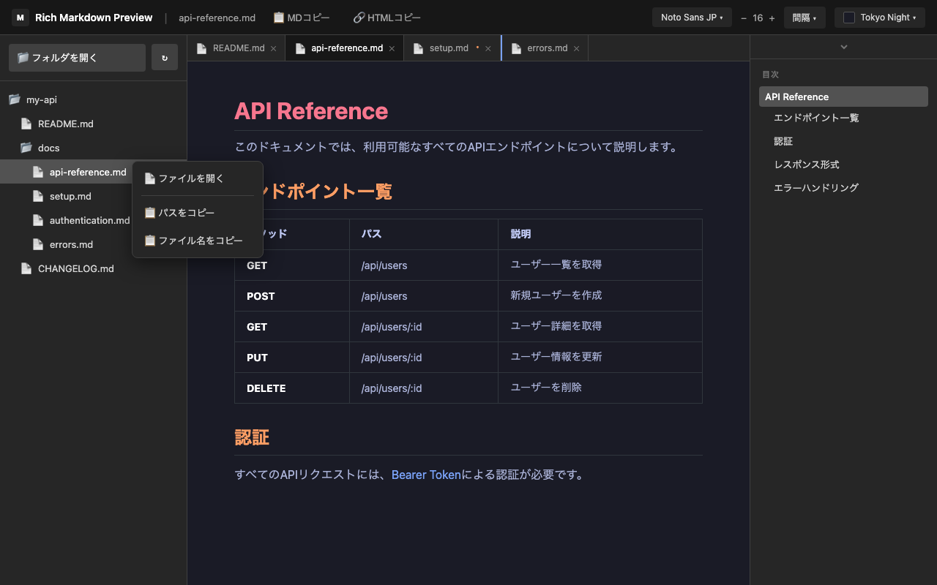Click the ユーザー一覧を取得 description cell
Image resolution: width=937 pixels, height=585 pixels.
[600, 265]
